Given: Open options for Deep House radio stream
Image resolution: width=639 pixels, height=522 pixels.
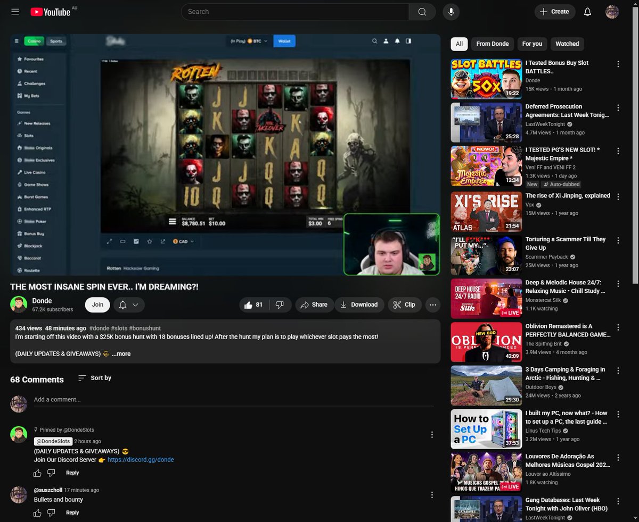Looking at the screenshot, I should 618,284.
